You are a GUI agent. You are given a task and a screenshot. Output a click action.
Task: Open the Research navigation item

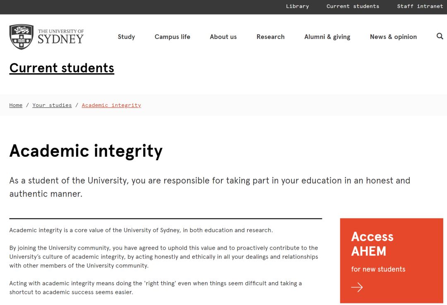270,37
